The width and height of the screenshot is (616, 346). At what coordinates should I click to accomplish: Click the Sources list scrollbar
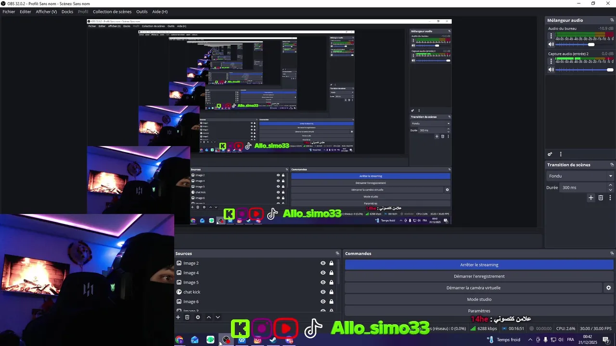339,272
